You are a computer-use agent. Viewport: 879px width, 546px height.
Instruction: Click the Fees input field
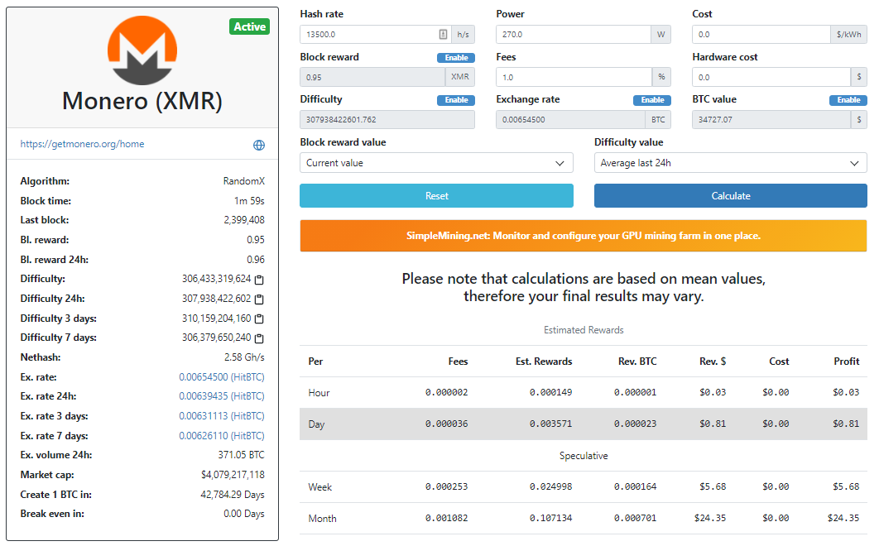574,77
